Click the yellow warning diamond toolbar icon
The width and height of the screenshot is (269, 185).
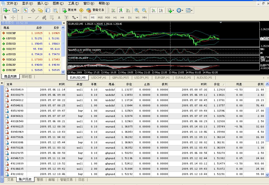(81, 10)
